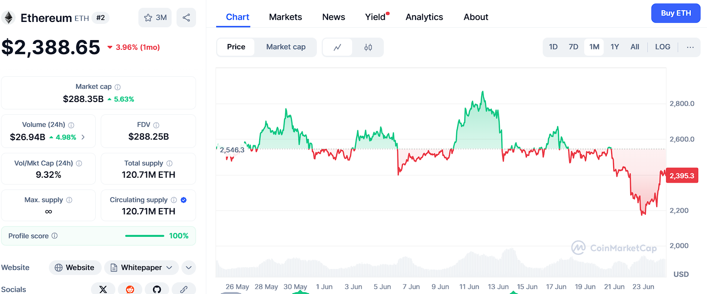
Task: Toggle the chart to Market cap view
Action: [x=286, y=47]
